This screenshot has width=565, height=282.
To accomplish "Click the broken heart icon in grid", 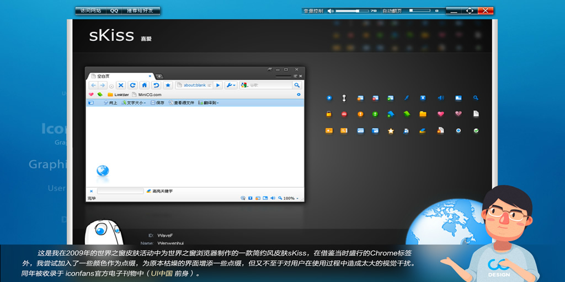I will click(459, 113).
